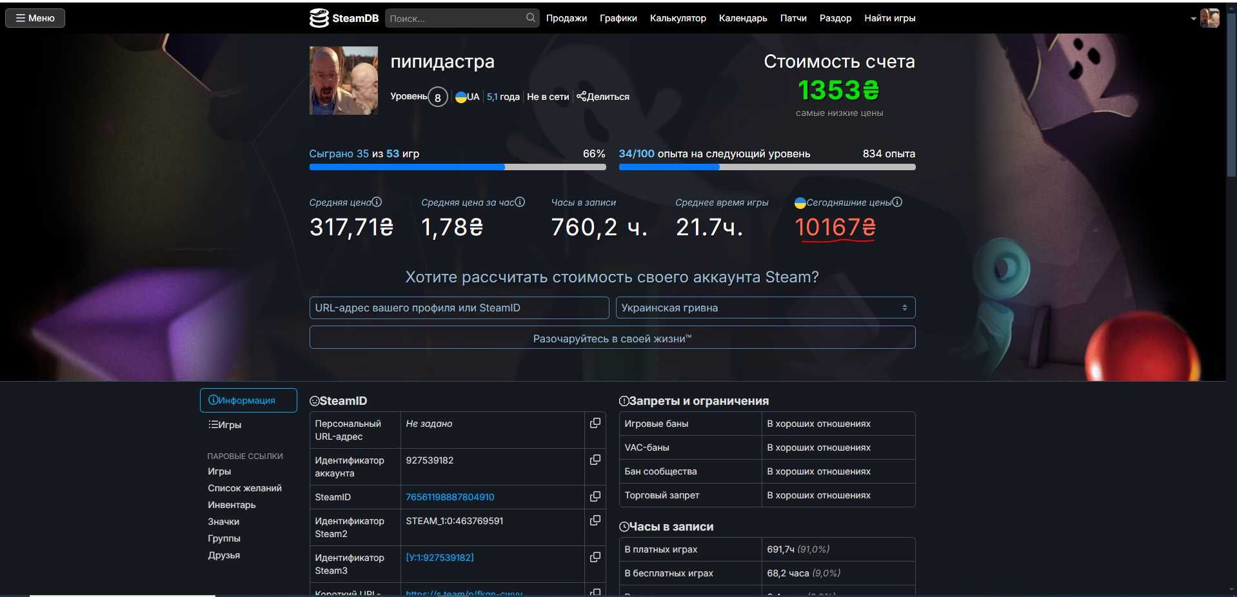The height and width of the screenshot is (597, 1237).
Task: Click the 5,1 года account age
Action: point(503,97)
